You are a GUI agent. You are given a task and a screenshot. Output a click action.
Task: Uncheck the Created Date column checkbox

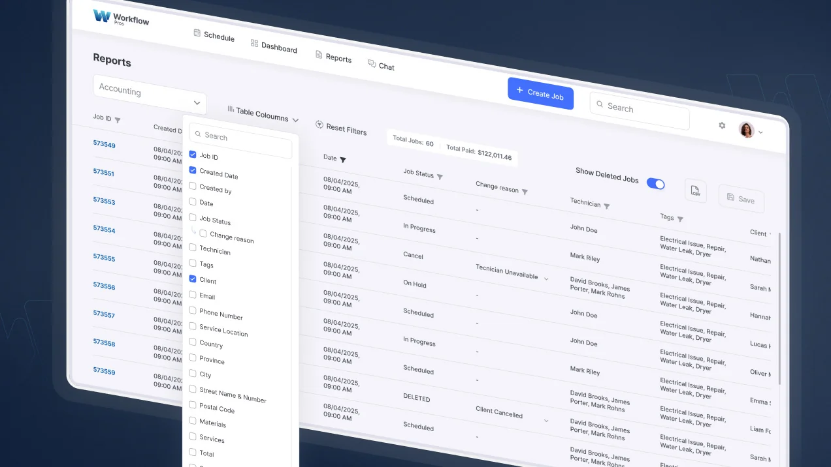193,170
